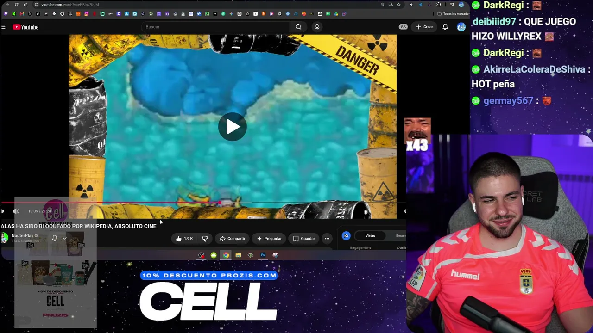This screenshot has width=593, height=333.
Task: Open the browser zoom magnifier icon
Action: pos(382,5)
